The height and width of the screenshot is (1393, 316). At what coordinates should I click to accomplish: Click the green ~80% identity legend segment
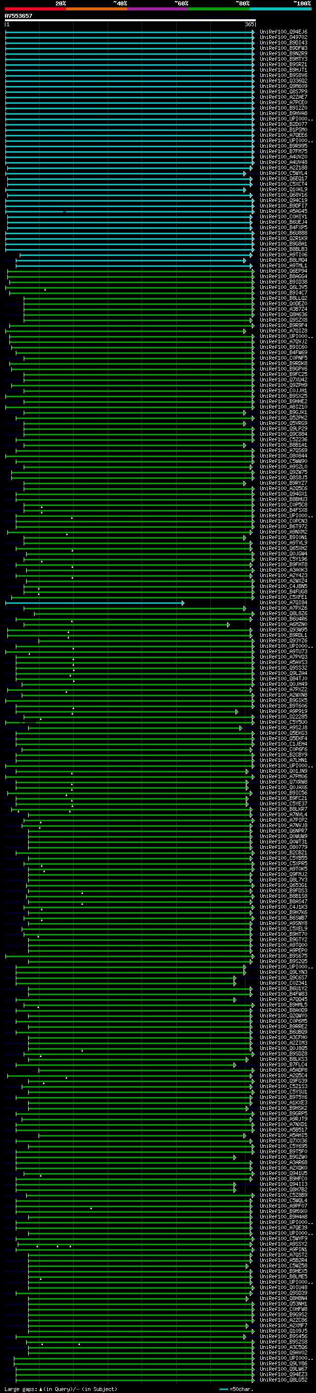(x=219, y=9)
